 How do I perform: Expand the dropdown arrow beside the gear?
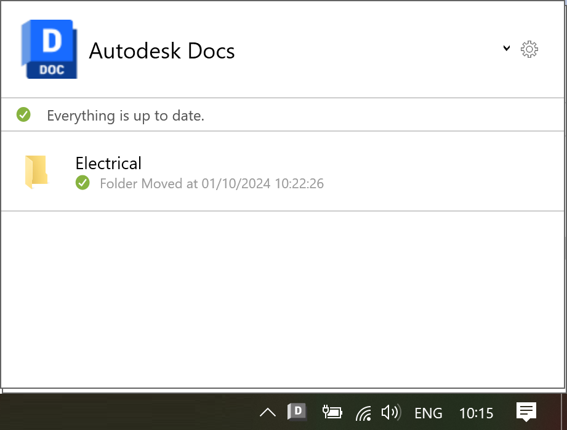tap(506, 49)
